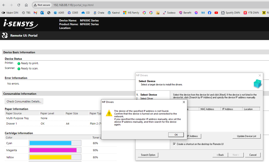Click the browser home icon
Screen dimensions: 269x162
point(26,5)
